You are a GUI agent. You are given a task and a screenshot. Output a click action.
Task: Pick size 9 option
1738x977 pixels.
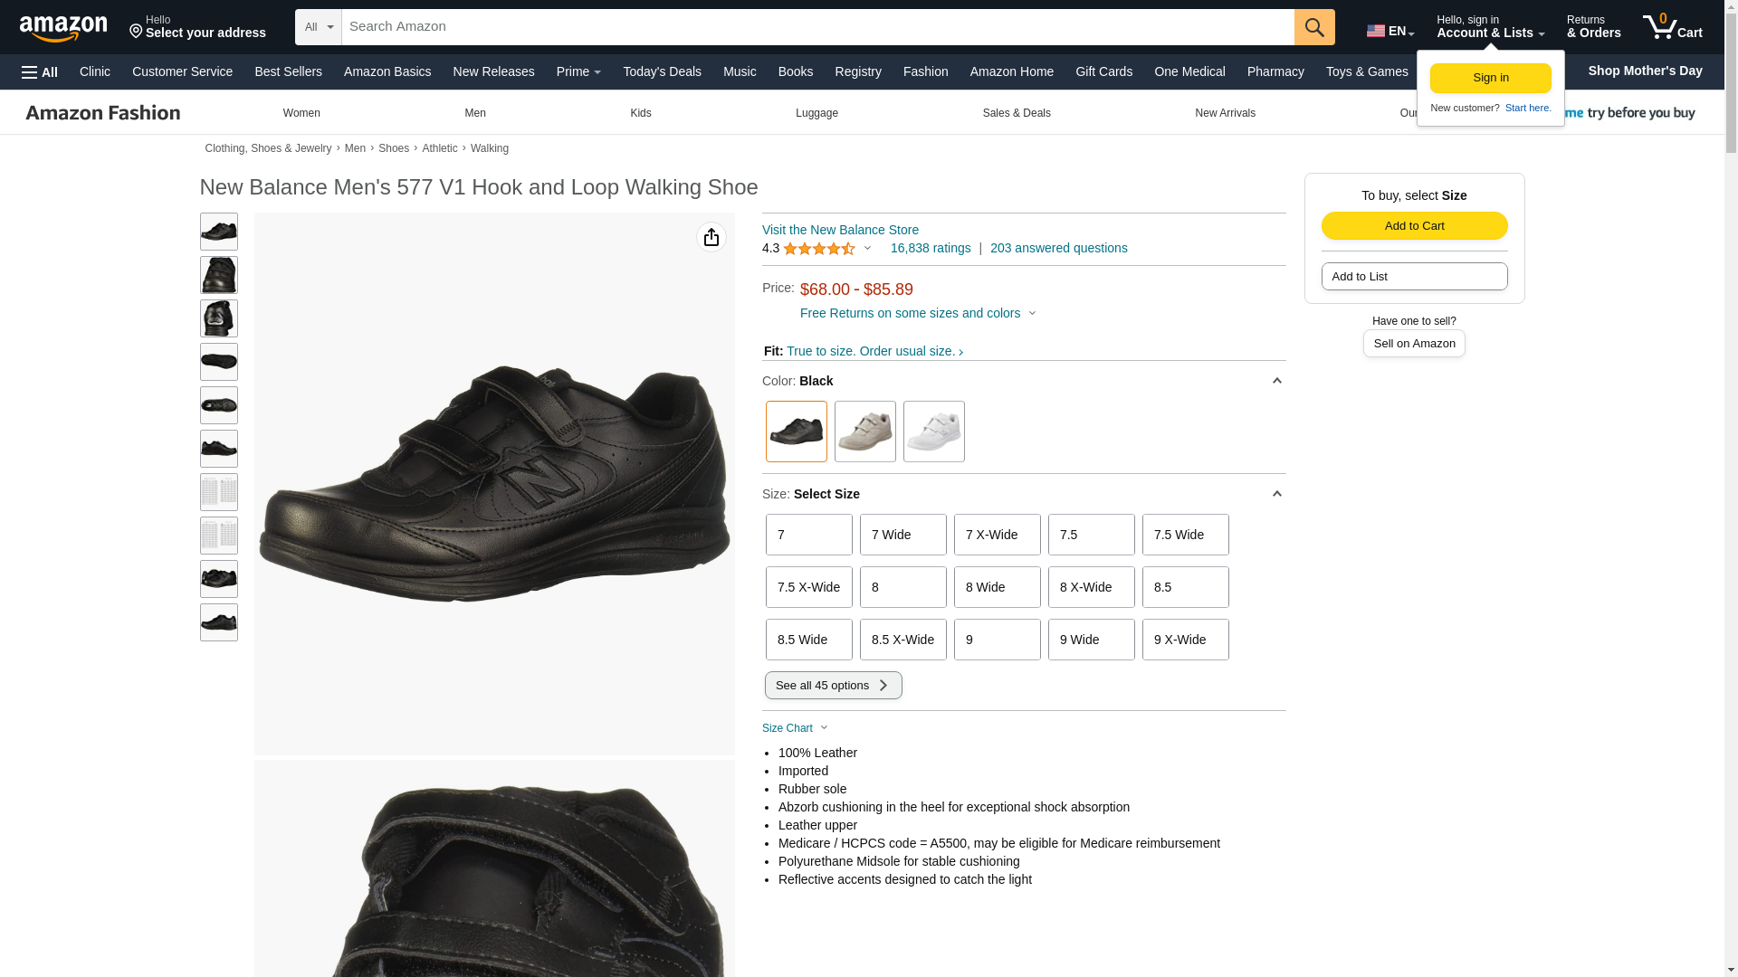tap(997, 640)
